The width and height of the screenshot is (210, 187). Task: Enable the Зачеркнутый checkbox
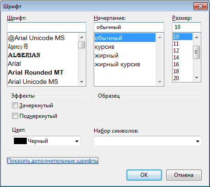pos(15,105)
